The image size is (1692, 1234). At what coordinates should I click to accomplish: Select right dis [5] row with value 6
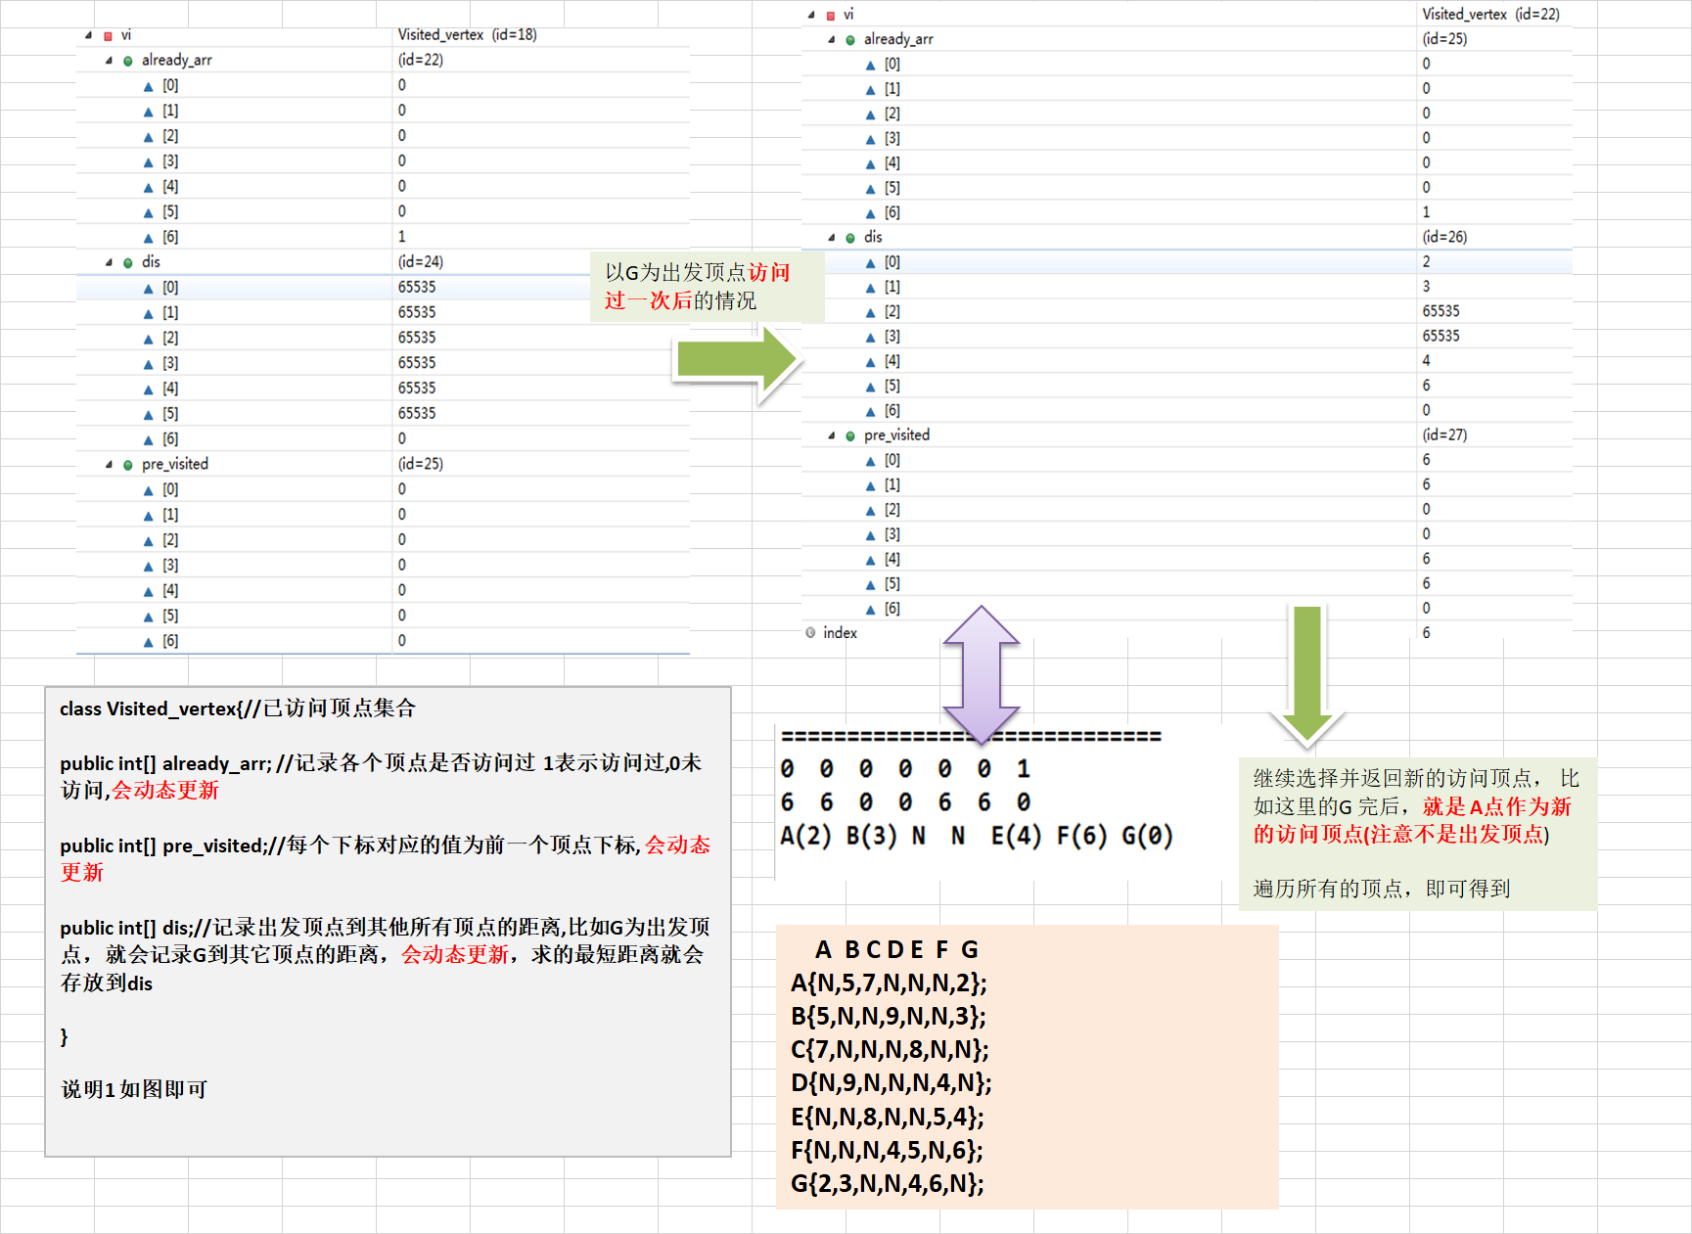[x=1187, y=386]
